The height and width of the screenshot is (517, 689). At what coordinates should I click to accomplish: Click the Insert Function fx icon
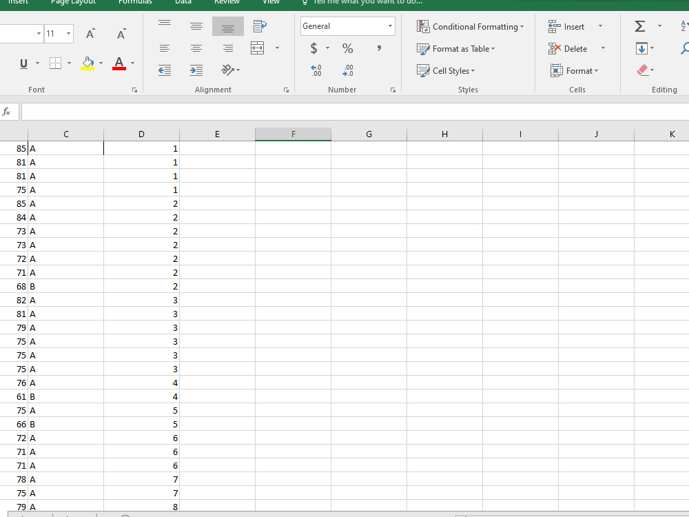[6, 112]
